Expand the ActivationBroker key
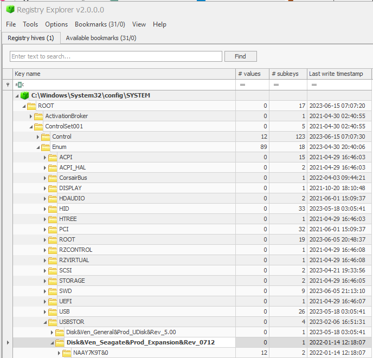 [x=31, y=116]
